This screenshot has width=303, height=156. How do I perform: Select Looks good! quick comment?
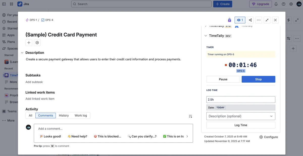[x=50, y=136]
